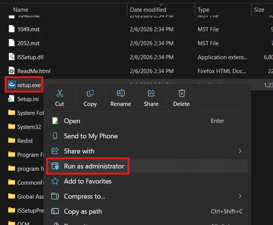Viewport: 273px width, 225px height.
Task: Click the Rename icon in context menu
Action: coord(120,93)
